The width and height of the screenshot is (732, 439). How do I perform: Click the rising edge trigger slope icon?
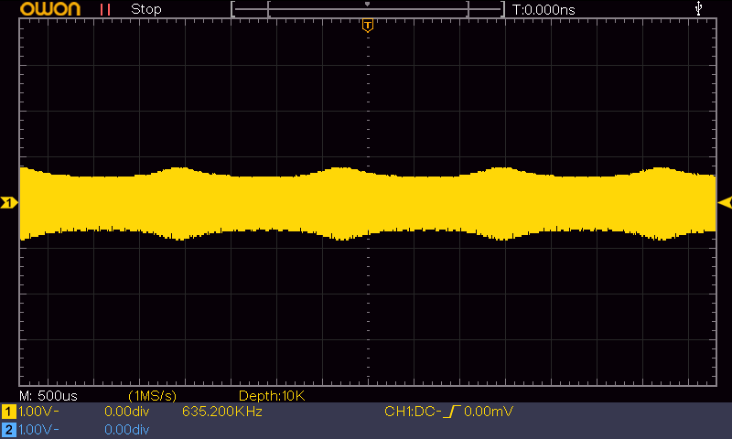(x=449, y=412)
